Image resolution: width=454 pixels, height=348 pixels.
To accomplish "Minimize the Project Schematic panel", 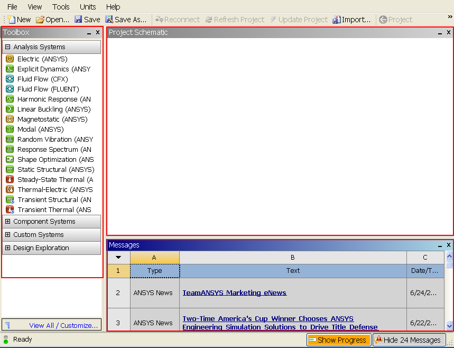I will pos(440,33).
